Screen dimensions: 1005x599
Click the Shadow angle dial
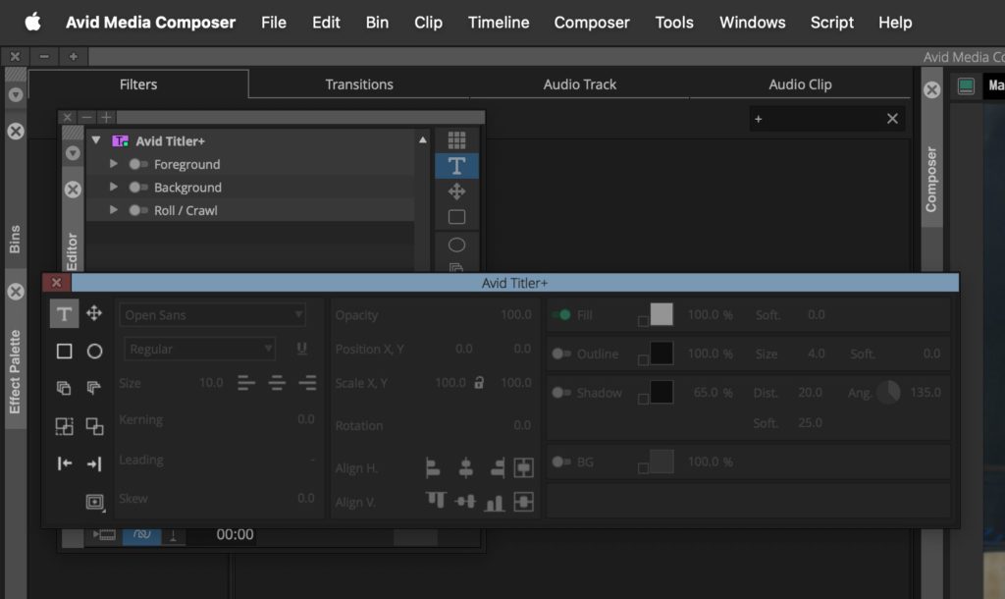(x=888, y=392)
